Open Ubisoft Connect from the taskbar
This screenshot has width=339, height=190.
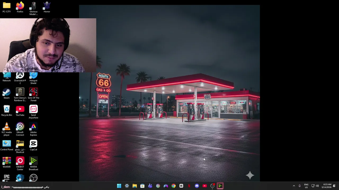[x=158, y=186]
